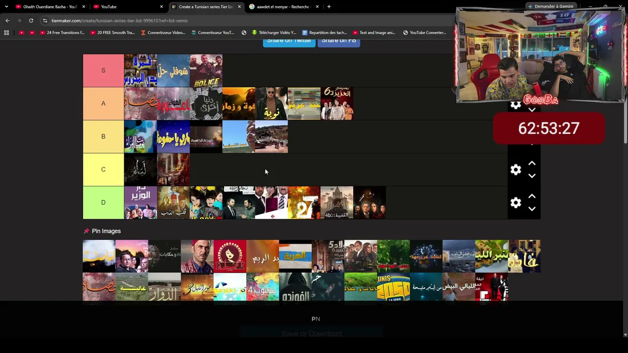Click the B tier label cell
The height and width of the screenshot is (353, 628).
pos(103,136)
